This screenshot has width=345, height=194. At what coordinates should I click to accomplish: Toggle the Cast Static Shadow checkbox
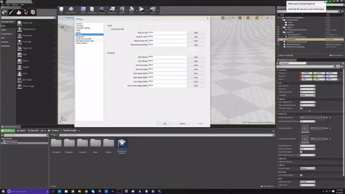pos(301,108)
